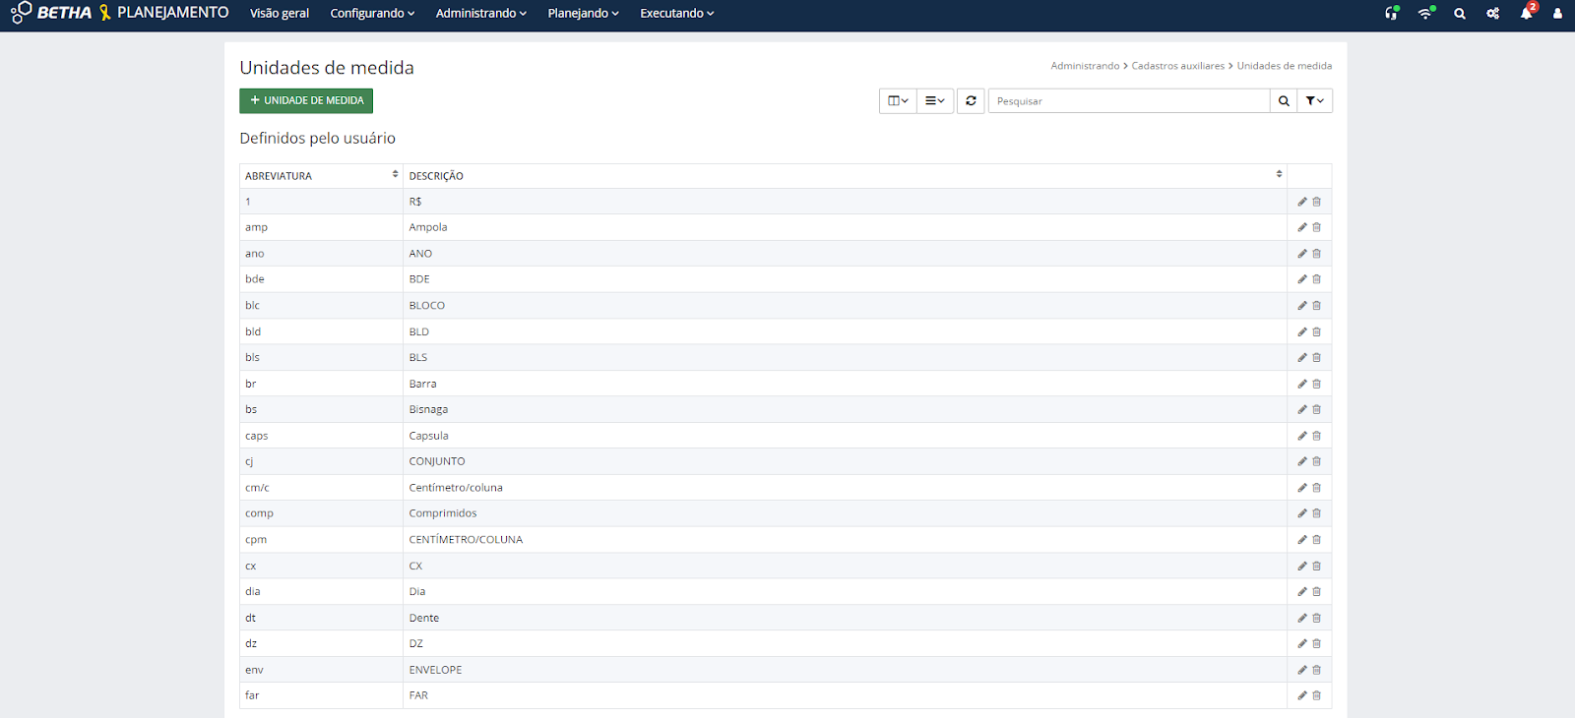Select the 'Comprimidos' description cell
The width and height of the screenshot is (1575, 718).
point(845,513)
